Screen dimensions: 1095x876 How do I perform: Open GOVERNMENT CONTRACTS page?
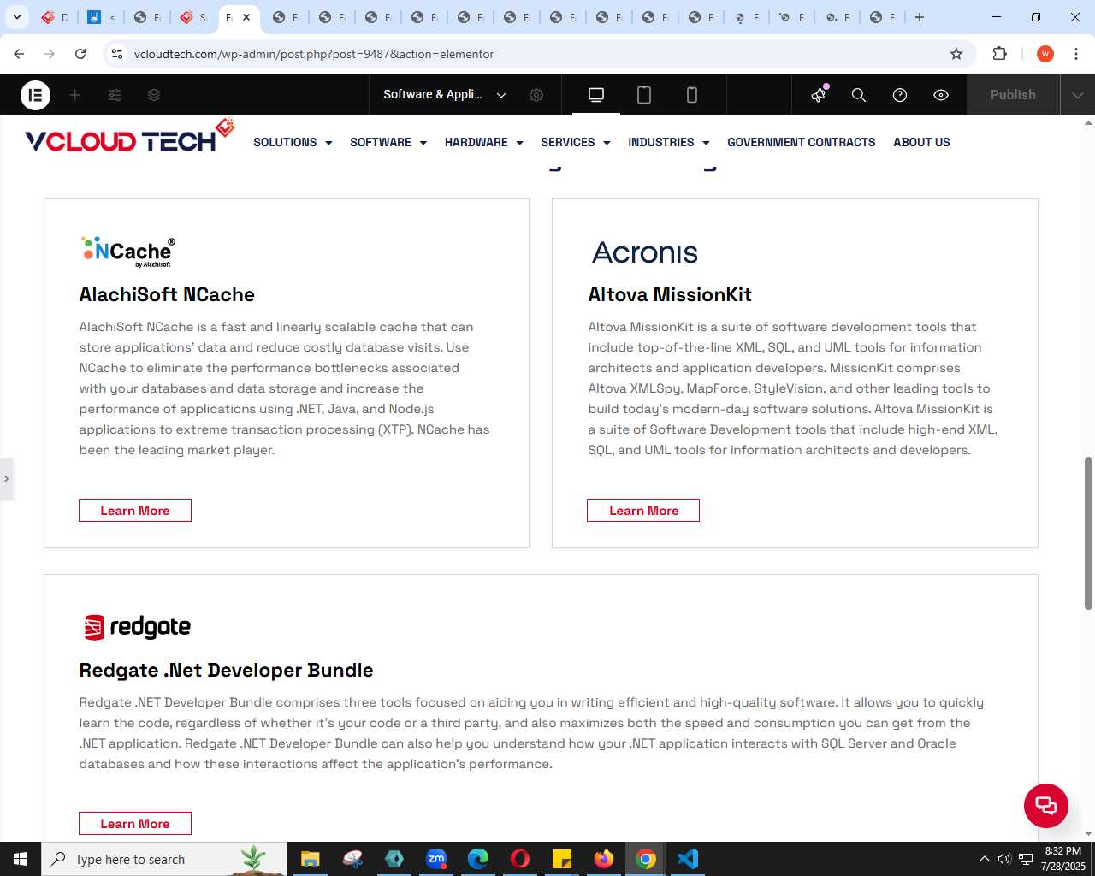click(802, 142)
